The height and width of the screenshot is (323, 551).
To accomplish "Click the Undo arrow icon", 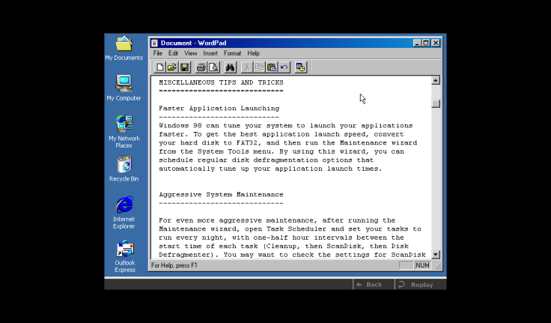I will (x=284, y=67).
